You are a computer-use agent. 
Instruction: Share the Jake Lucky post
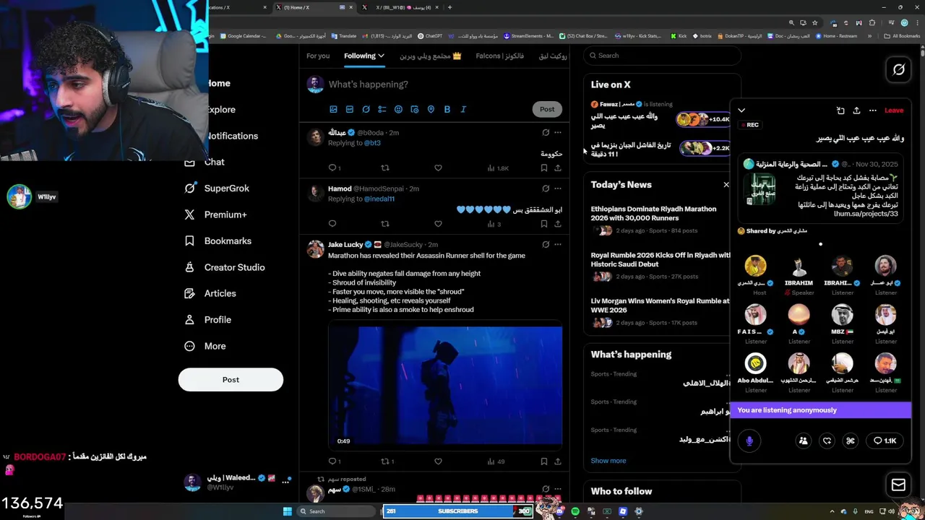point(558,461)
